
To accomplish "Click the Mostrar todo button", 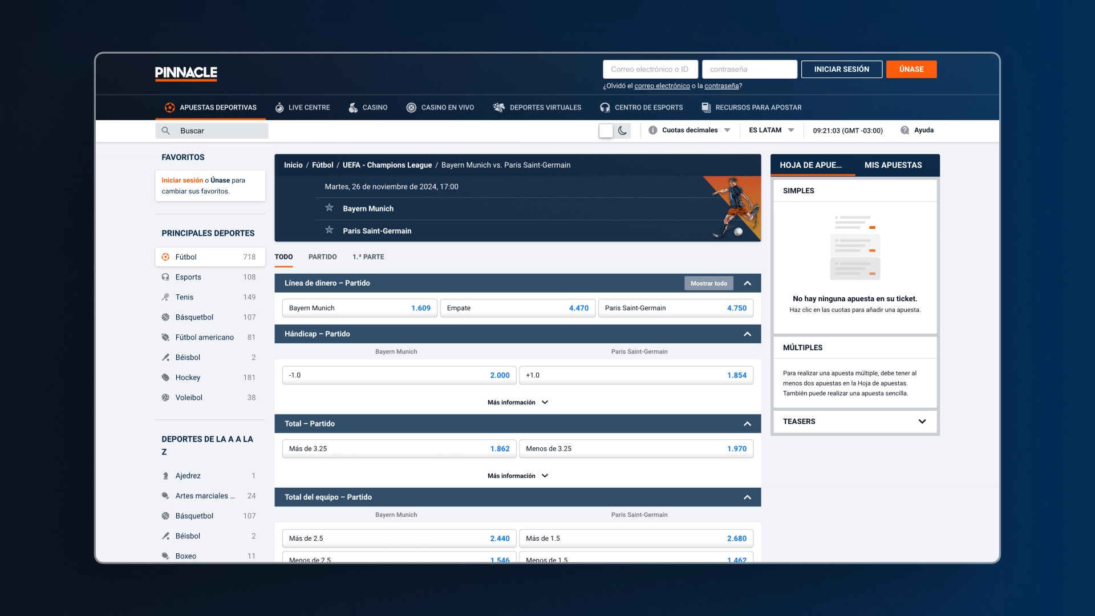I will click(708, 283).
